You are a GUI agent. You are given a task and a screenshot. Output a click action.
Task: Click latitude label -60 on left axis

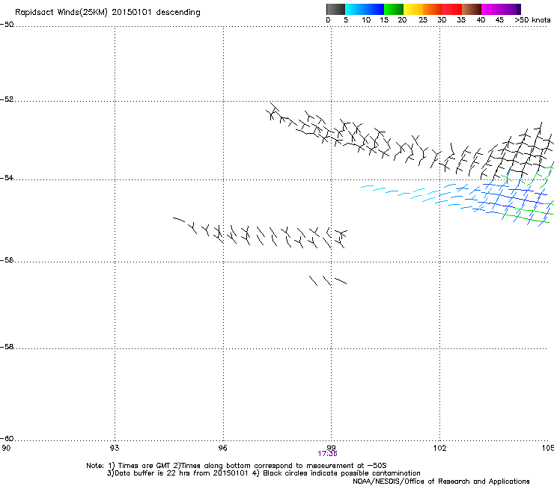(x=7, y=438)
